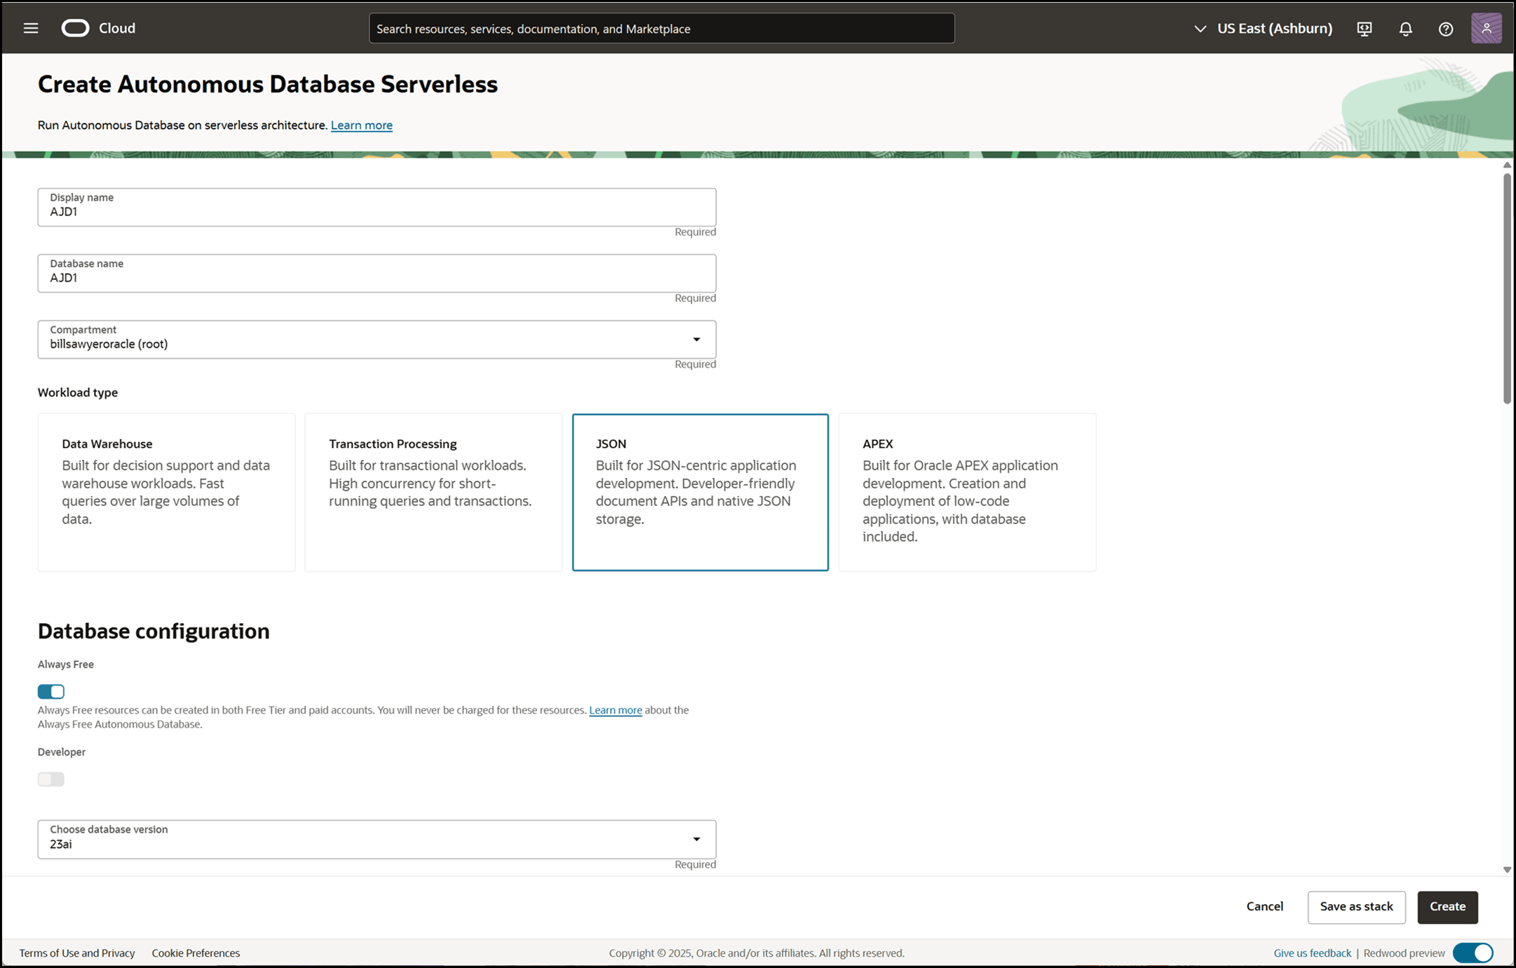Turn off the Redwood preview toggle

pos(1473,953)
